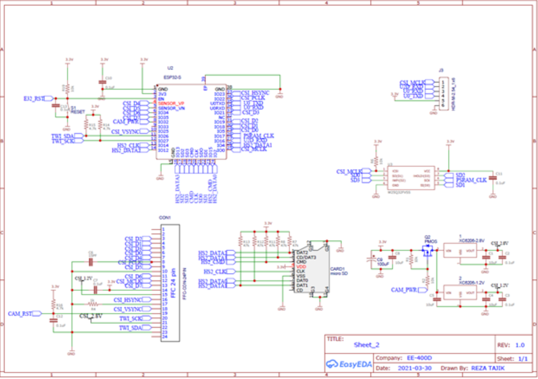Select capacitor C2 0.1uF on 2.8V output
The width and height of the screenshot is (538, 379).
(502, 256)
